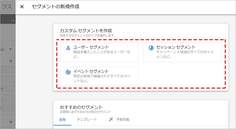Switch to the テンプレート tab

tap(87, 120)
